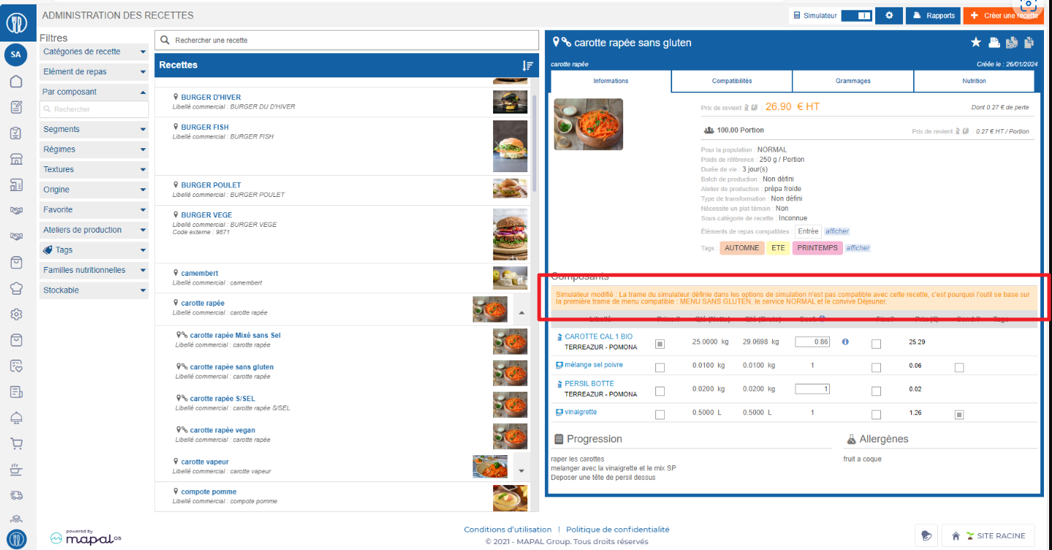Viewport: 1052px width, 550px height.
Task: Switch to the Nutrition tab
Action: (974, 81)
